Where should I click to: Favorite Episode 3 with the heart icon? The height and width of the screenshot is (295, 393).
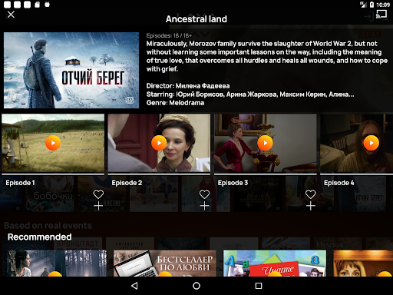pos(310,194)
